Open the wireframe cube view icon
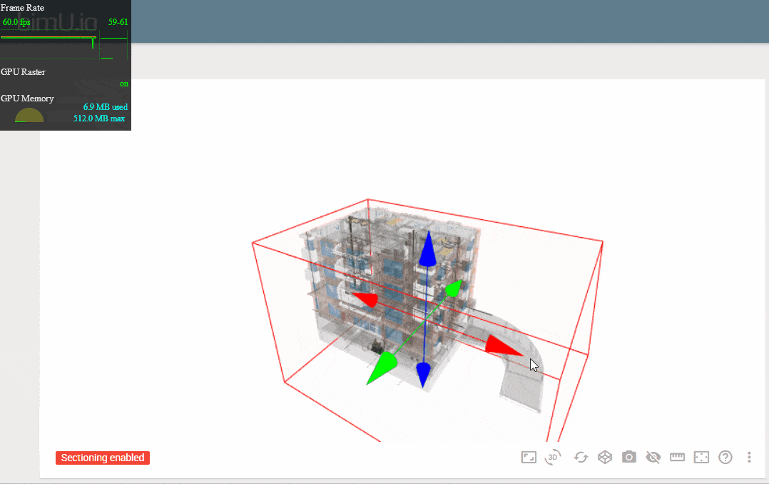The width and height of the screenshot is (769, 484). click(x=605, y=458)
